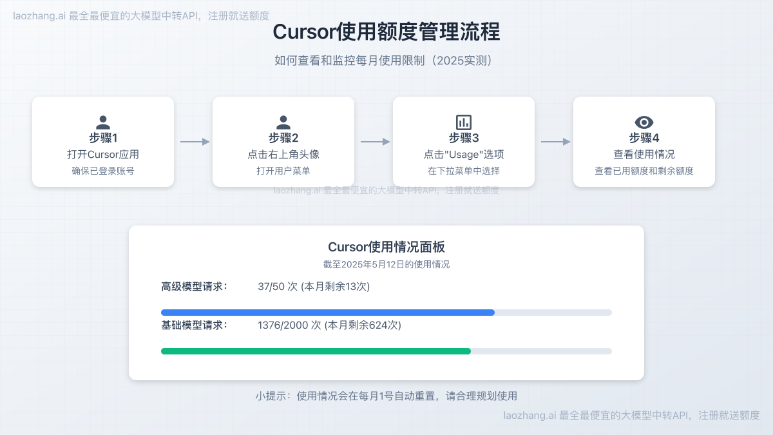Click the 高级模型请求 label
Viewport: 773px width, 435px height.
(x=194, y=286)
